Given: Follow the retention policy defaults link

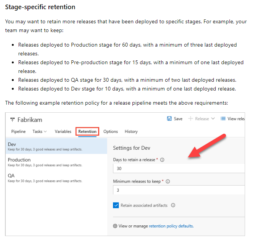Looking at the screenshot, I should pos(171,226).
